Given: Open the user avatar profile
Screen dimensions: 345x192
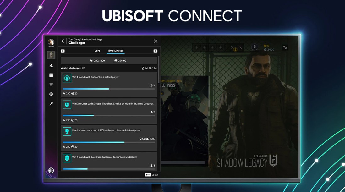Looking at the screenshot, I should [51, 42].
